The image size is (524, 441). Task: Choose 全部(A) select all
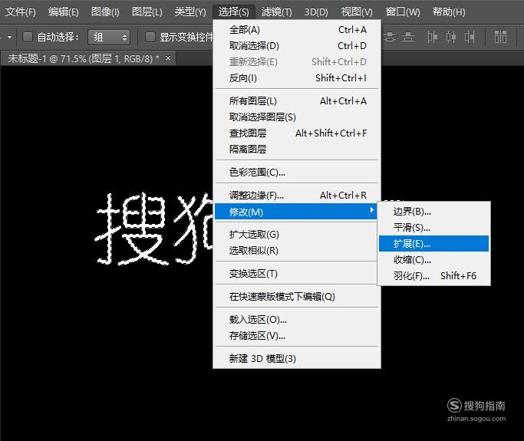click(297, 30)
